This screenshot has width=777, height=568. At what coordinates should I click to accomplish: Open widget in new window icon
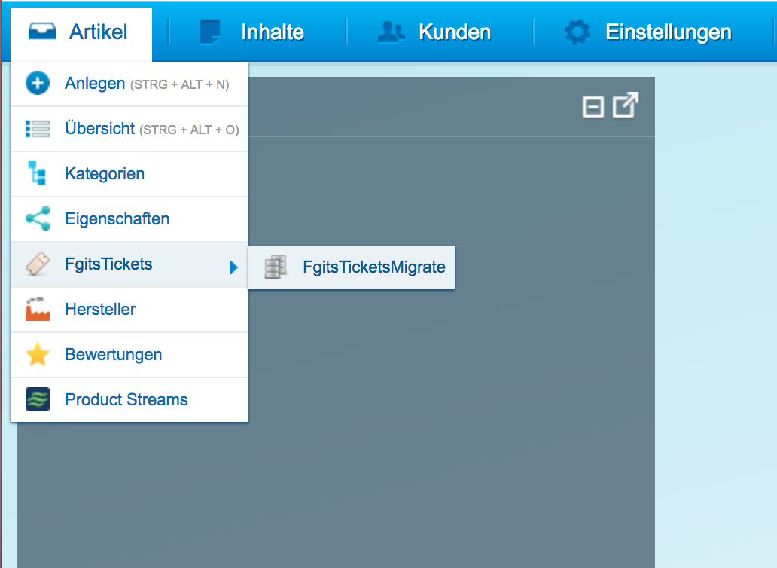626,105
